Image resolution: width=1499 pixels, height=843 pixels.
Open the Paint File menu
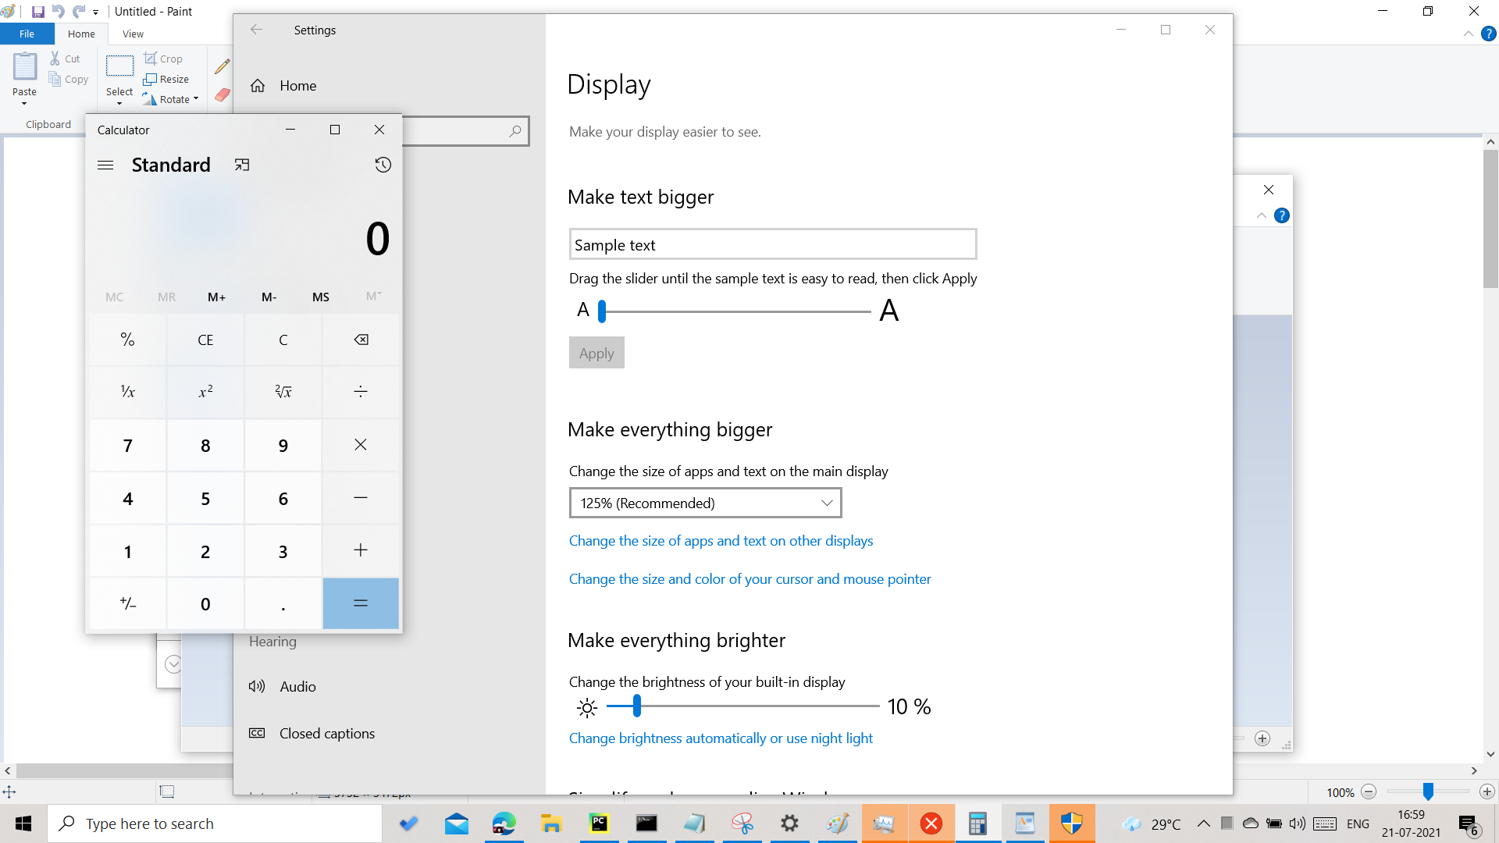click(x=27, y=34)
